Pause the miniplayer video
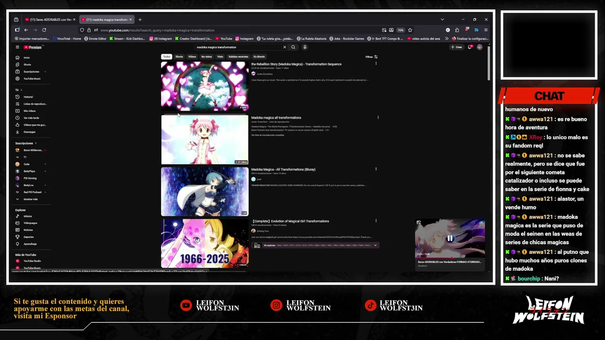The height and width of the screenshot is (340, 605). (x=450, y=238)
